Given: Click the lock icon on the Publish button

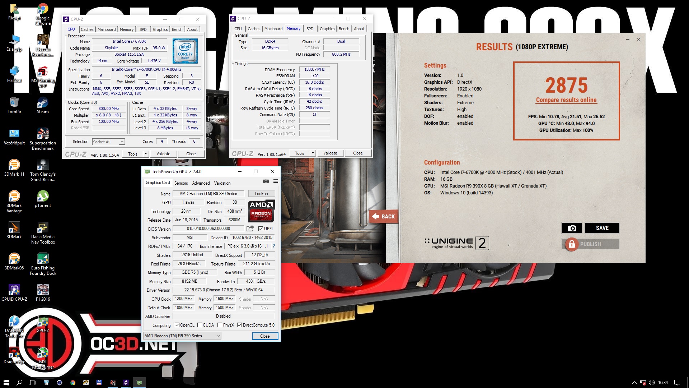Looking at the screenshot, I should click(572, 244).
